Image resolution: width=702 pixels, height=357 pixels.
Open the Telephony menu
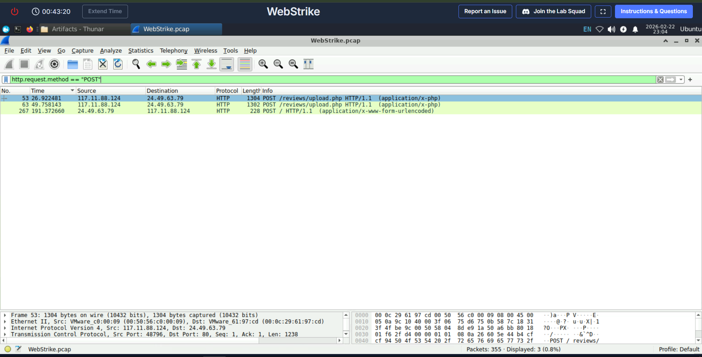pyautogui.click(x=174, y=50)
